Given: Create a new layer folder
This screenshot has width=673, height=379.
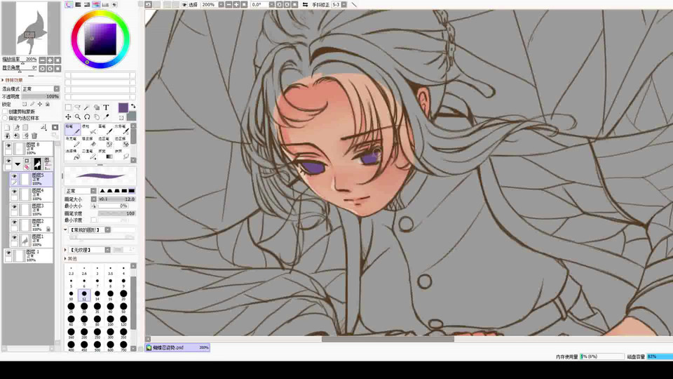Looking at the screenshot, I should click(x=25, y=128).
